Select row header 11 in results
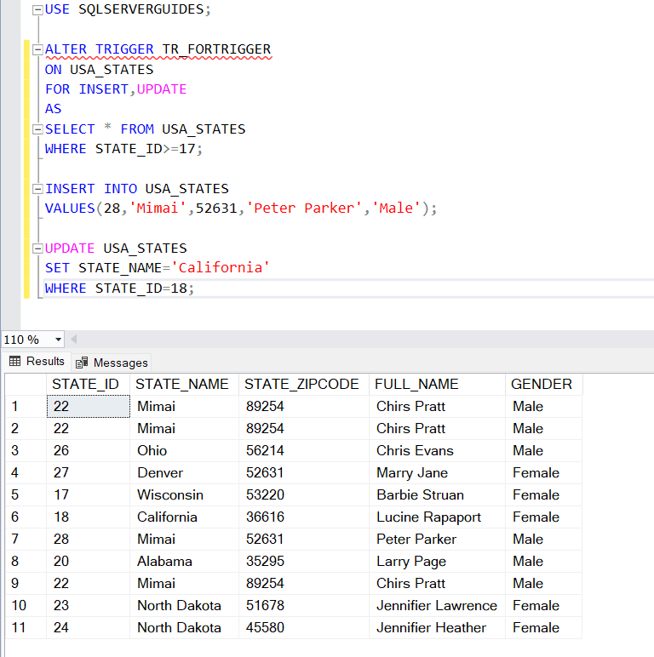This screenshot has height=657, width=654. pos(26,628)
